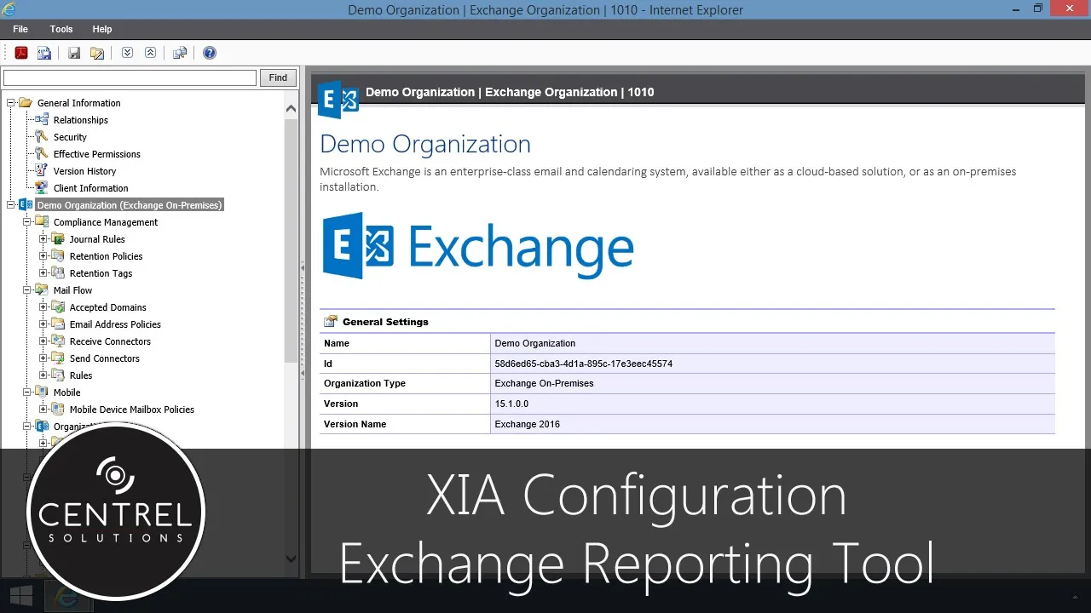Expand the Send Connectors node
This screenshot has width=1091, height=613.
[x=43, y=358]
